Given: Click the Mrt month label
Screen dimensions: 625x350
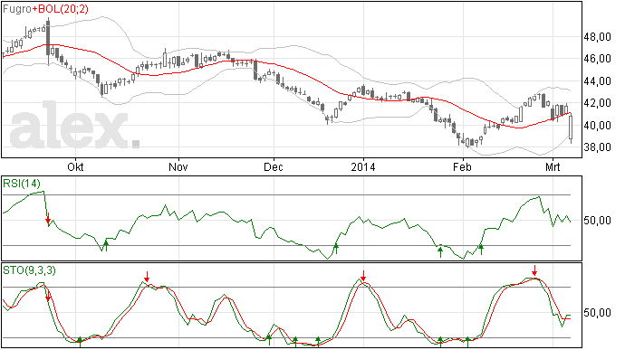Looking at the screenshot, I should point(553,166).
